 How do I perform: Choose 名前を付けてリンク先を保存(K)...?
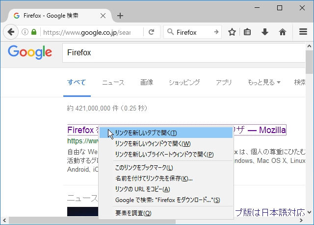pos(166,178)
